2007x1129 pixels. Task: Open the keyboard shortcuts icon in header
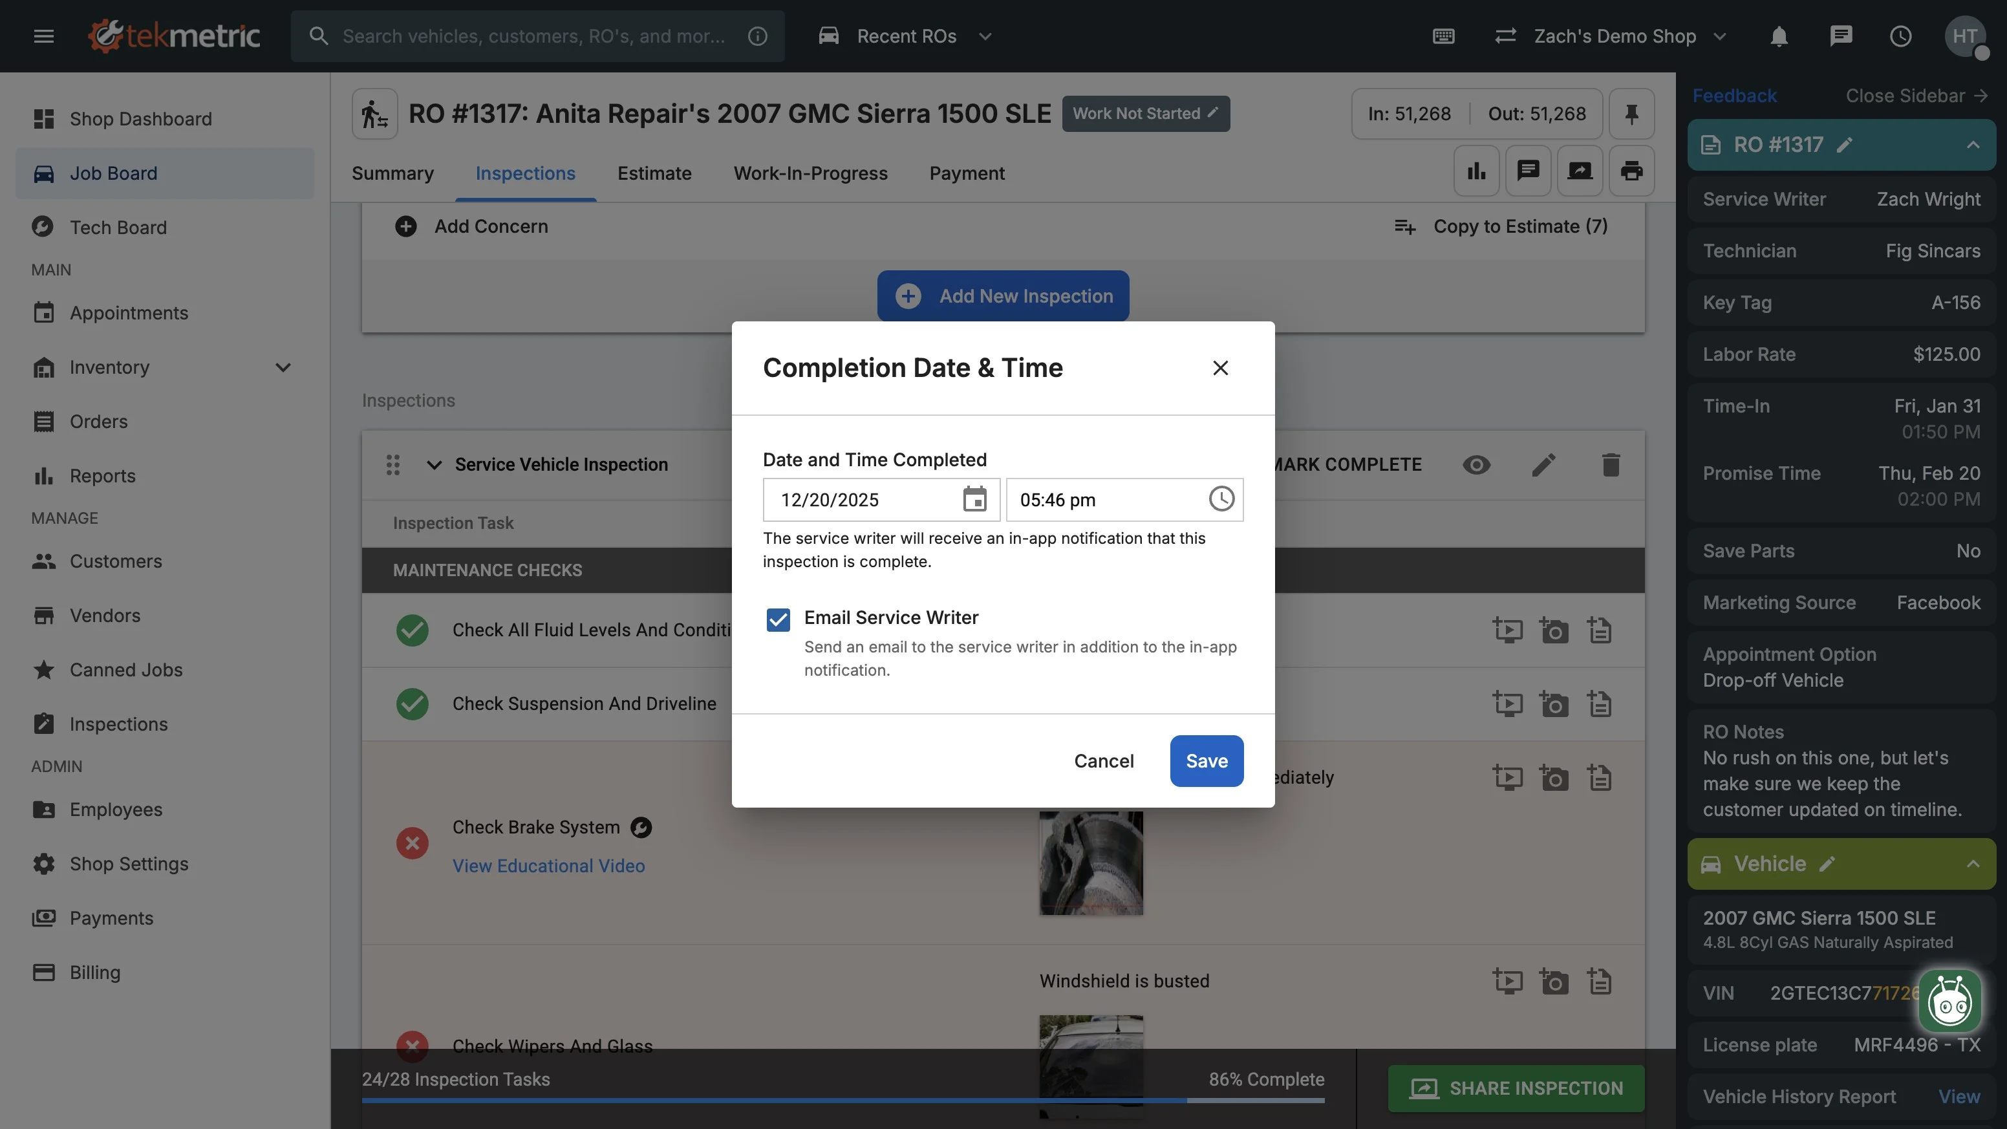coord(1443,37)
